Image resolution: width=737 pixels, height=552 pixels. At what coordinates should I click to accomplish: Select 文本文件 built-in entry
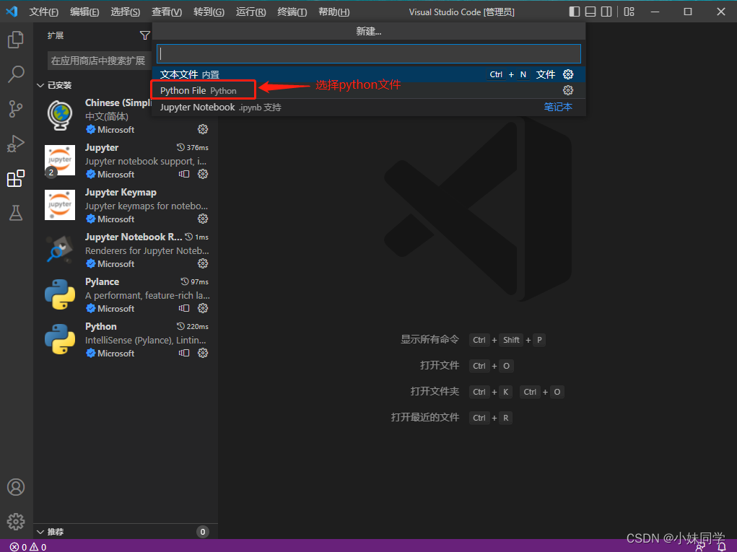(x=368, y=74)
